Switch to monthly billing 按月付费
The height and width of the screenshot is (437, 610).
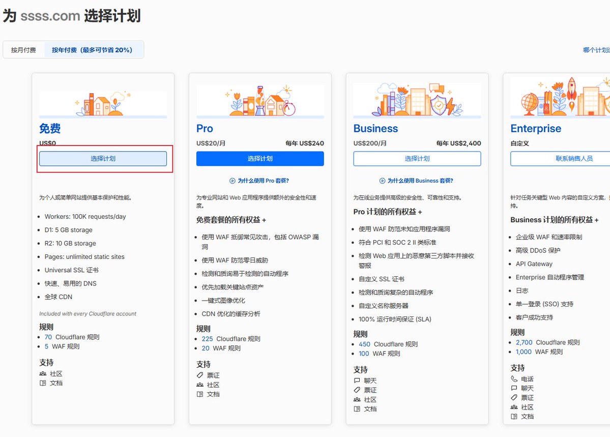coord(23,50)
